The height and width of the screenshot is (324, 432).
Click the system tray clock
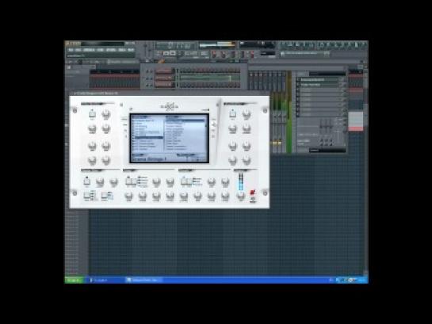(x=361, y=280)
